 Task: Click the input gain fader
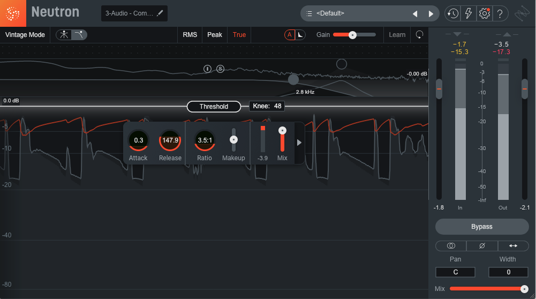pos(439,89)
